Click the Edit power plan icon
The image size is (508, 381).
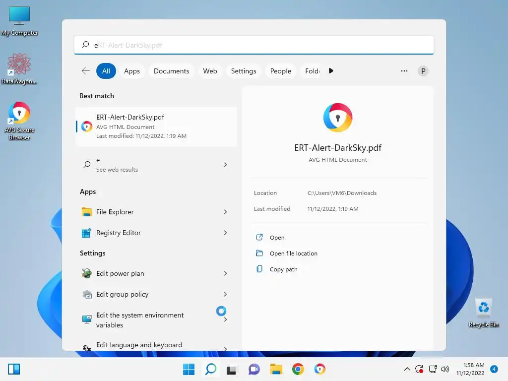point(86,273)
